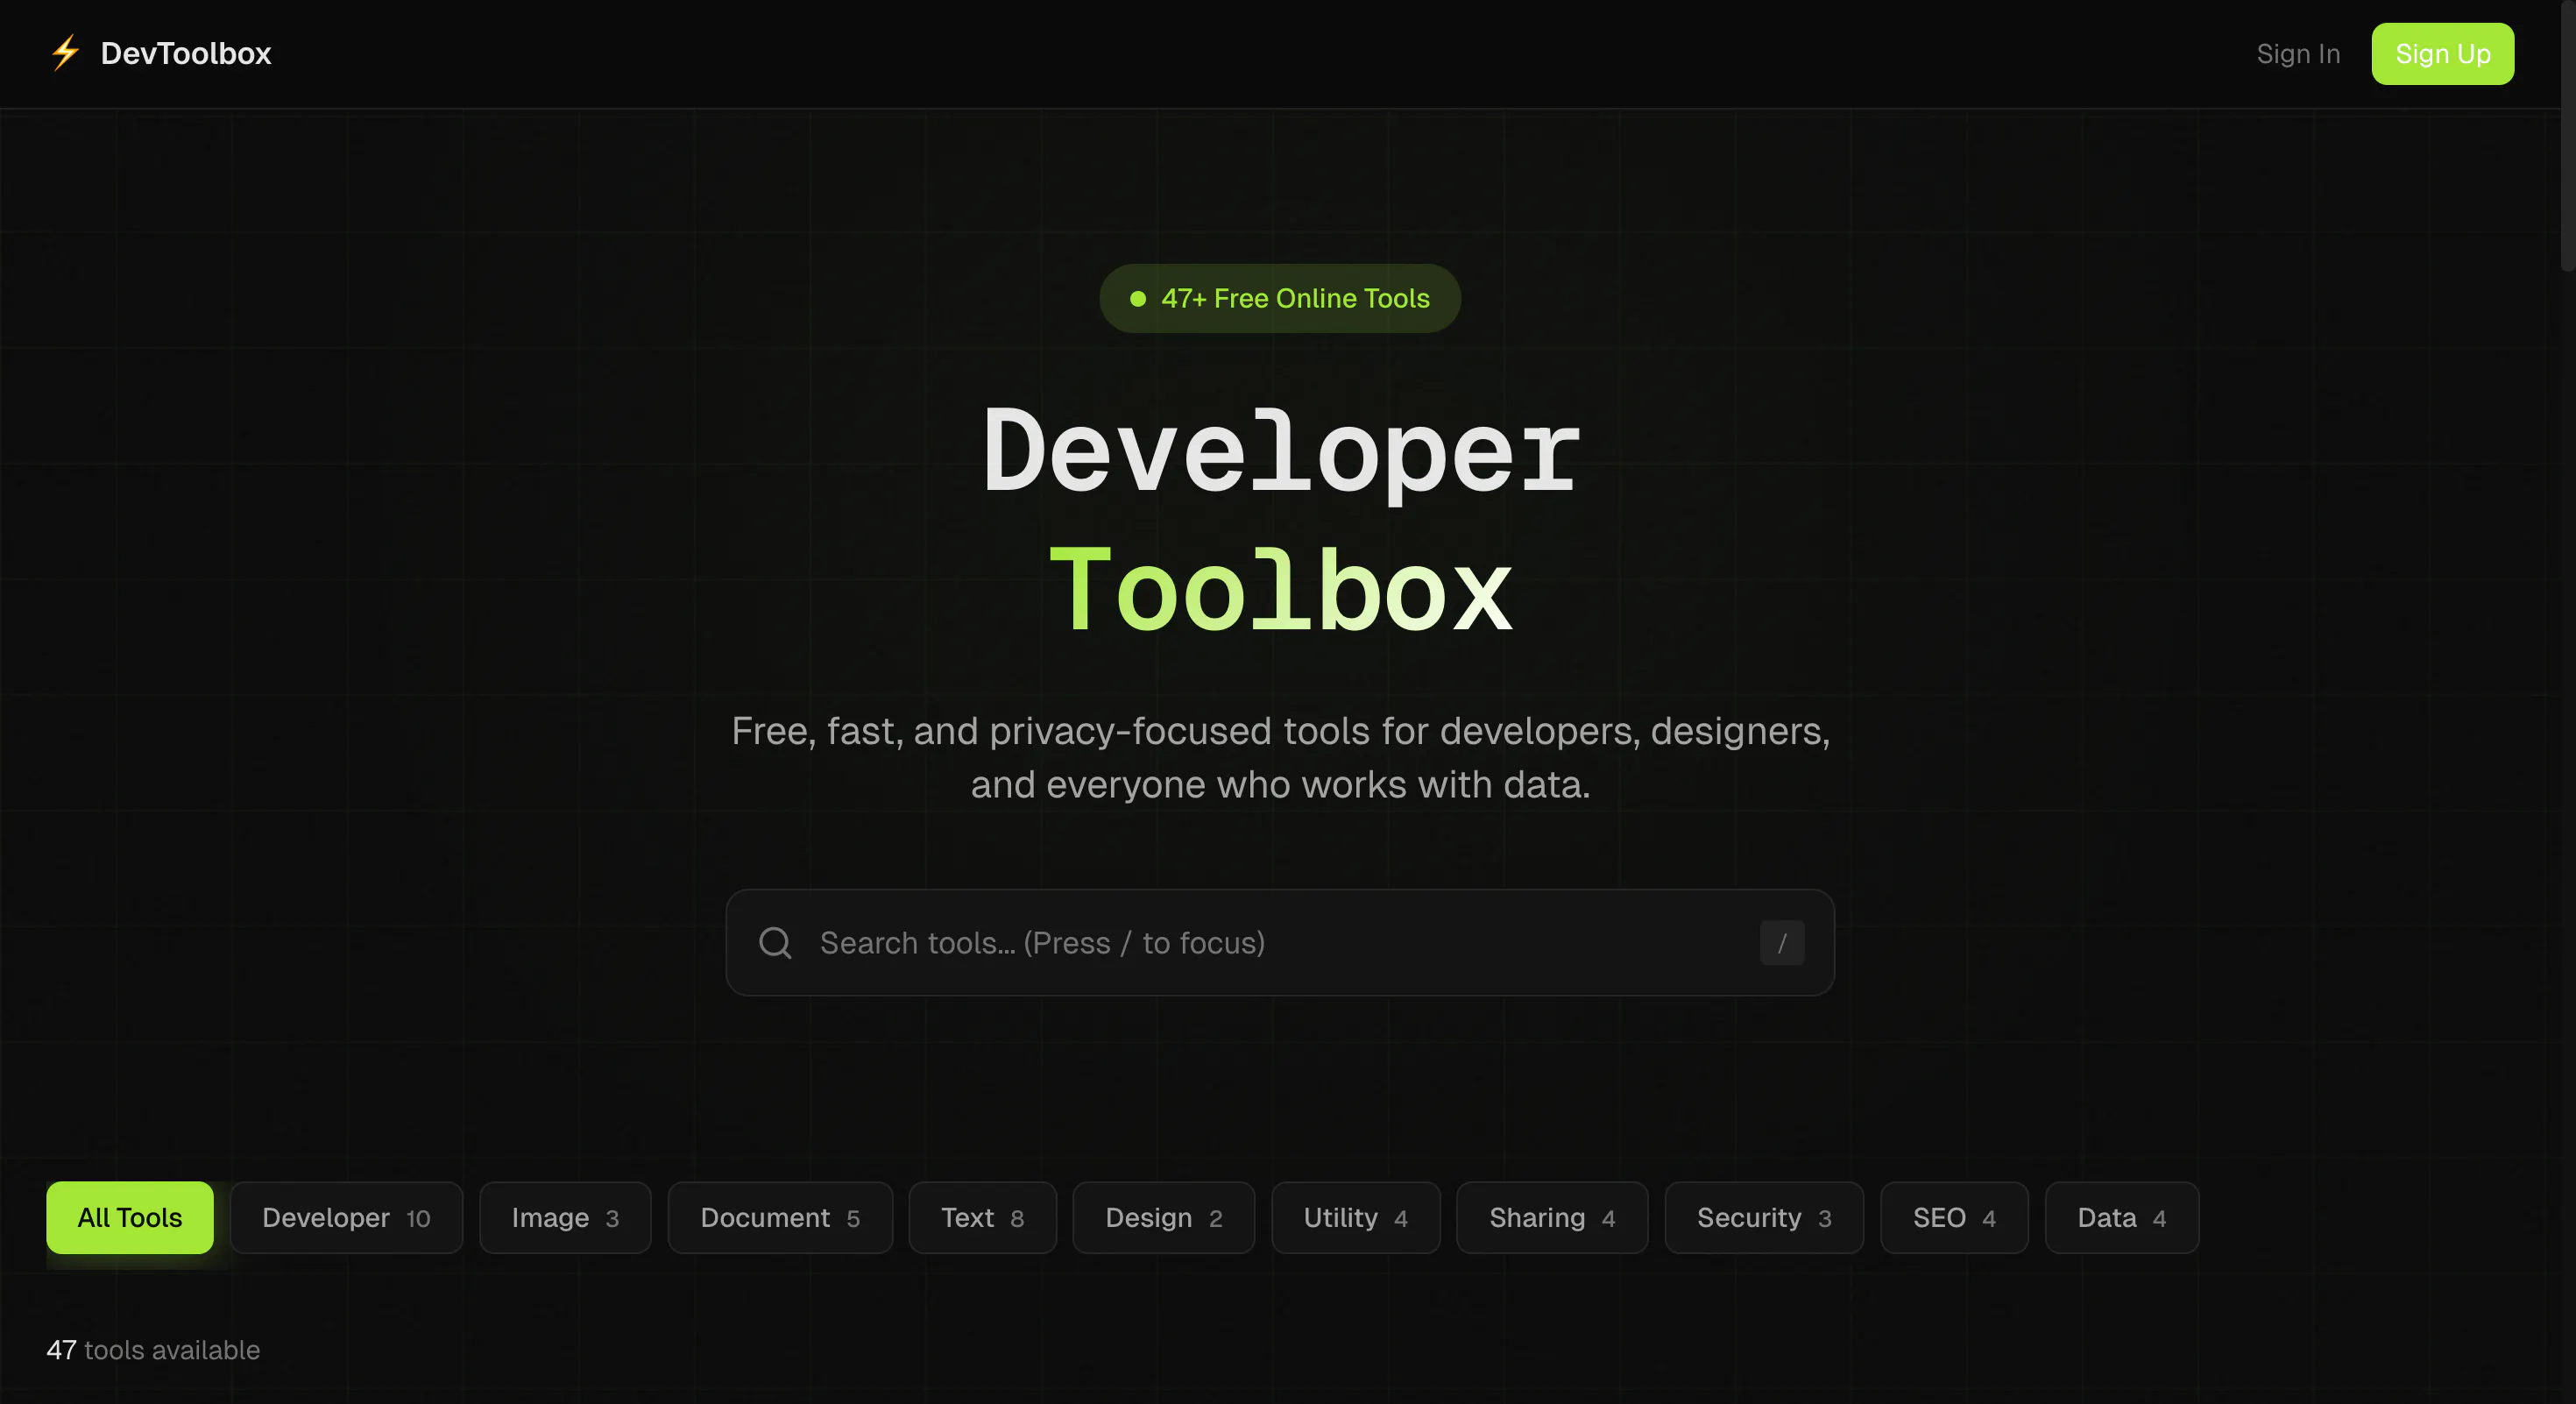Select the Design category filter
This screenshot has width=2576, height=1404.
click(x=1163, y=1217)
